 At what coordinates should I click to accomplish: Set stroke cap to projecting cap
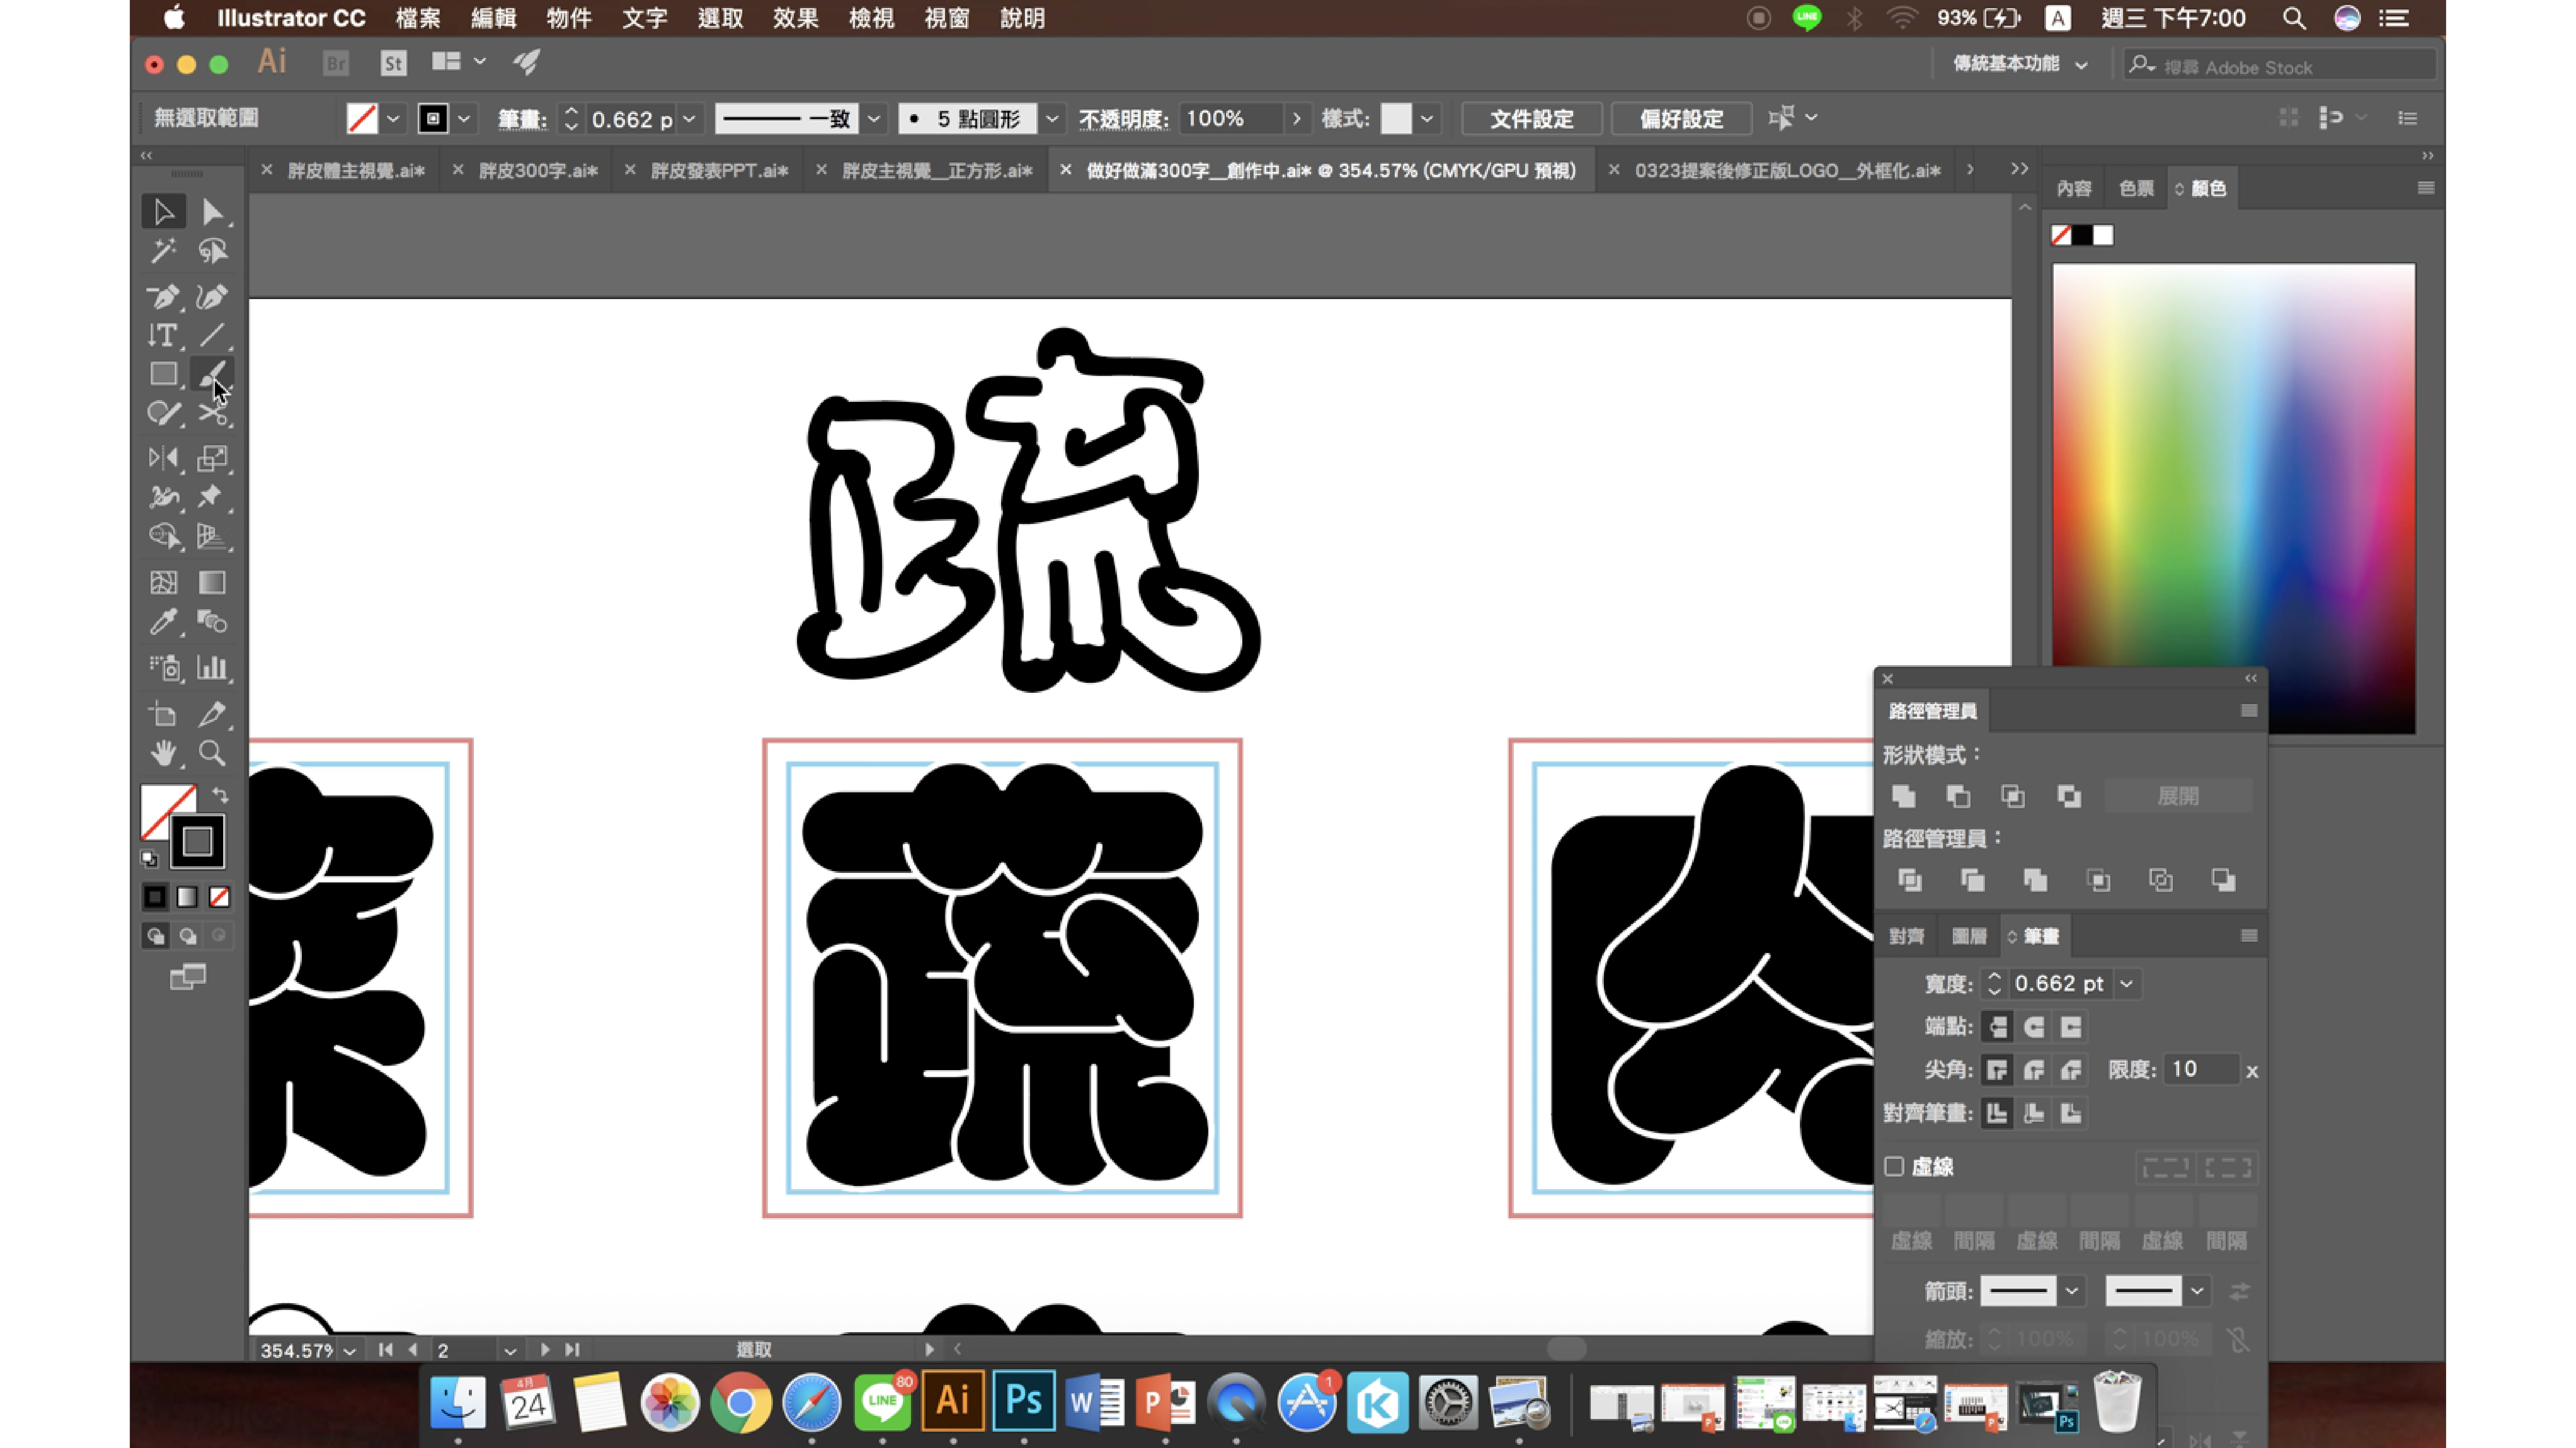coord(2071,1027)
